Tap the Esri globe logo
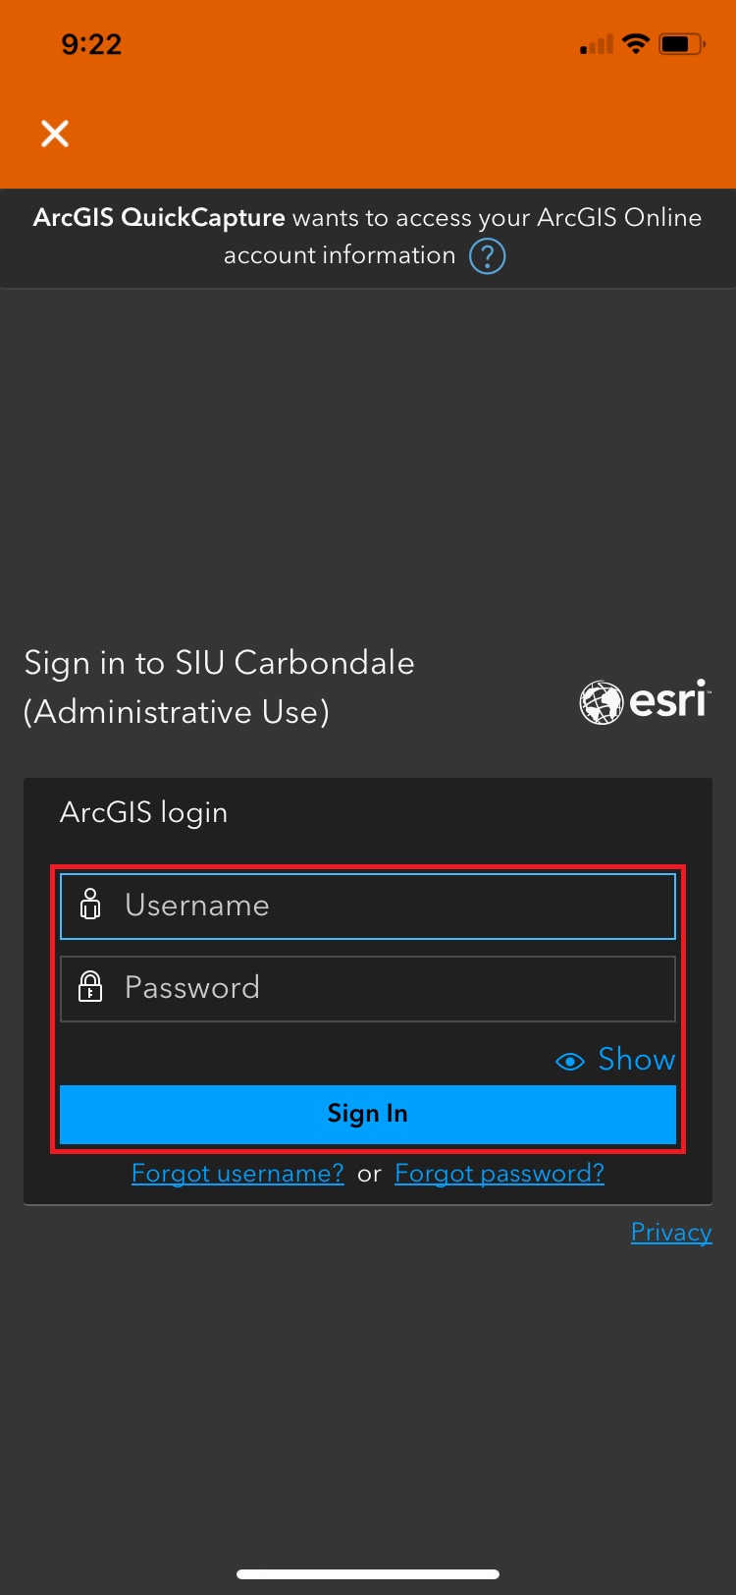Screen dimensions: 736x1595 (601, 703)
